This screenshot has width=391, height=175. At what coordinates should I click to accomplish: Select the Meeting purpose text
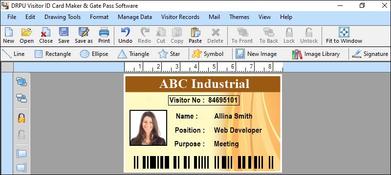click(226, 144)
